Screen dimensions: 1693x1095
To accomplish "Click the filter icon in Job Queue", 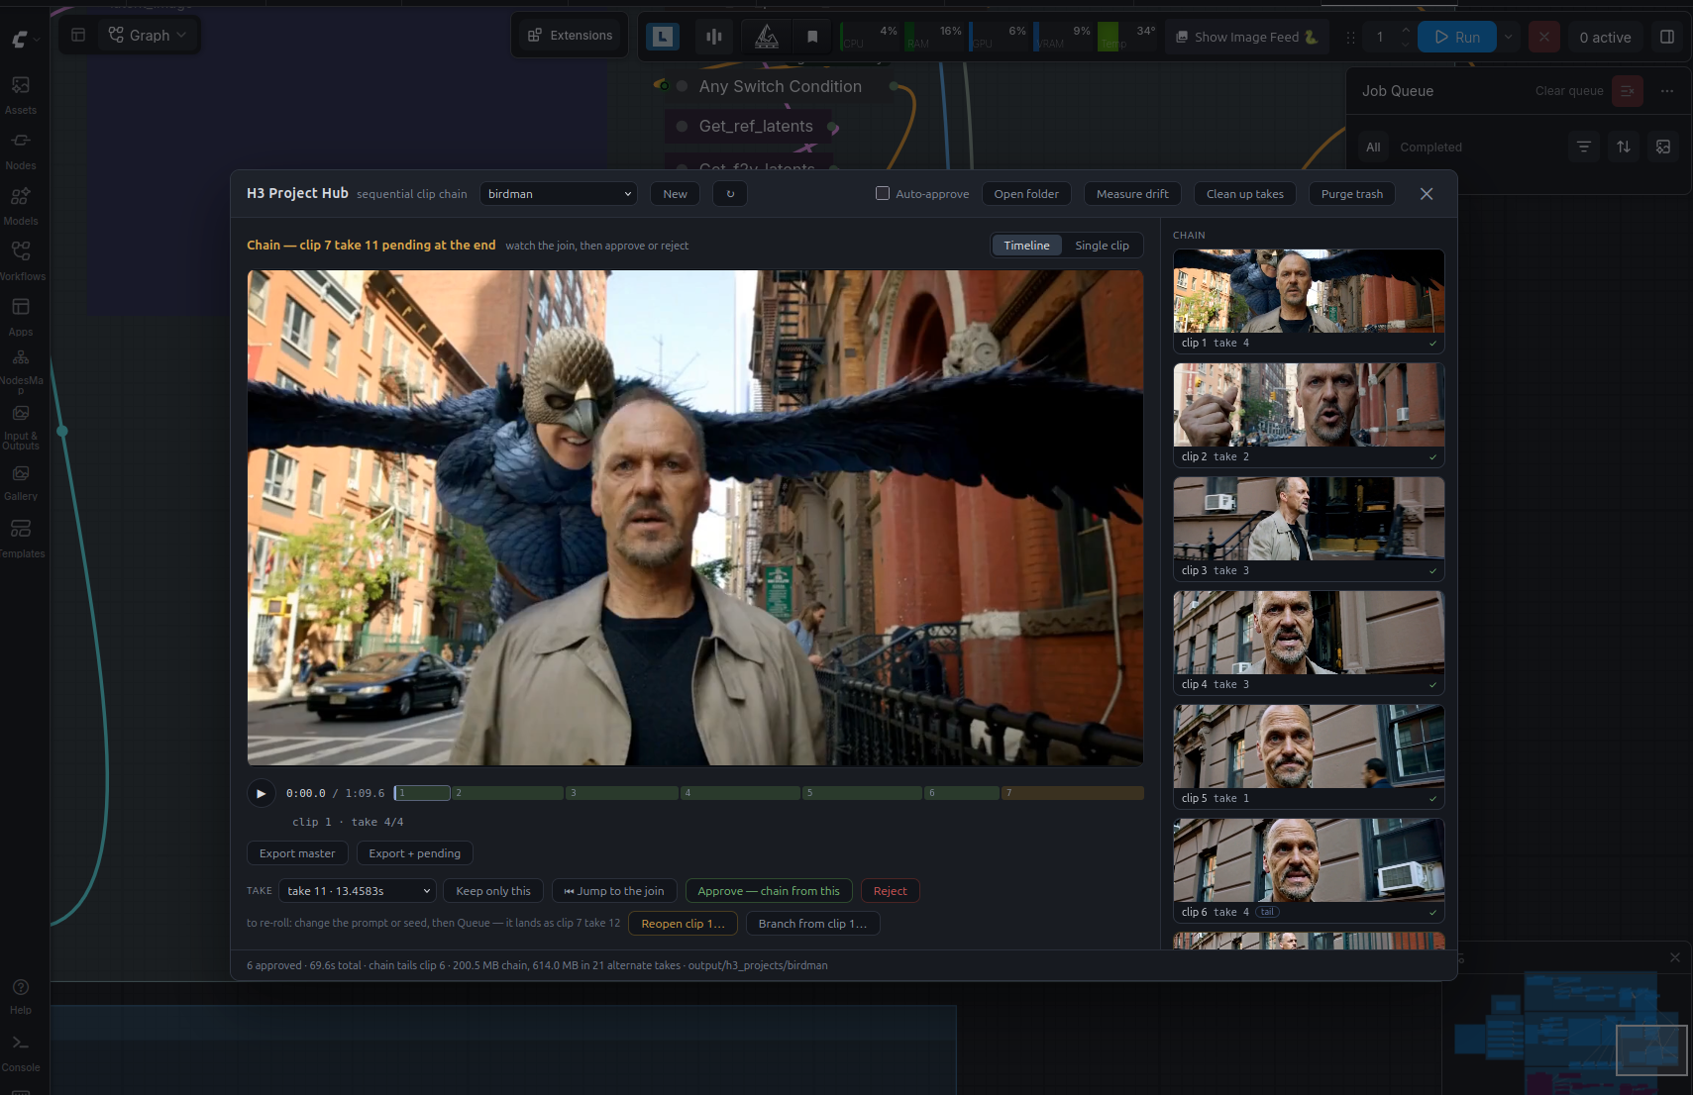I will (x=1584, y=147).
